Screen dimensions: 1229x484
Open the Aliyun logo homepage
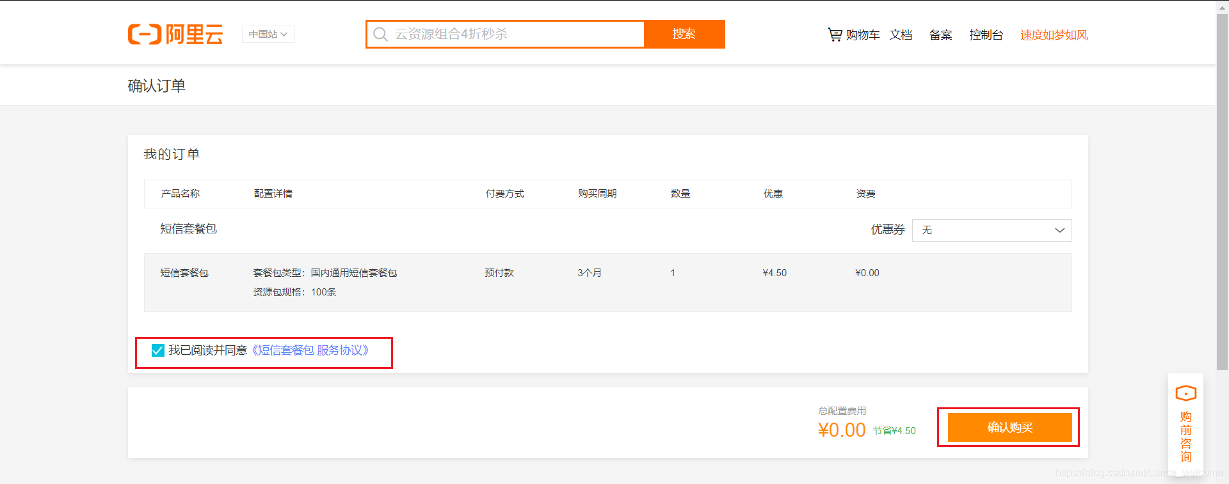[175, 34]
